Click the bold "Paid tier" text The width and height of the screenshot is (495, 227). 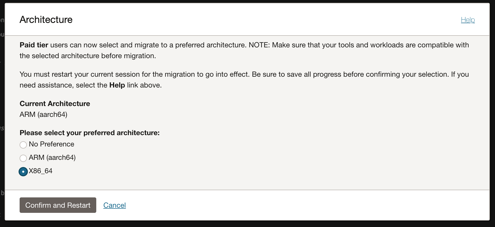coord(34,45)
